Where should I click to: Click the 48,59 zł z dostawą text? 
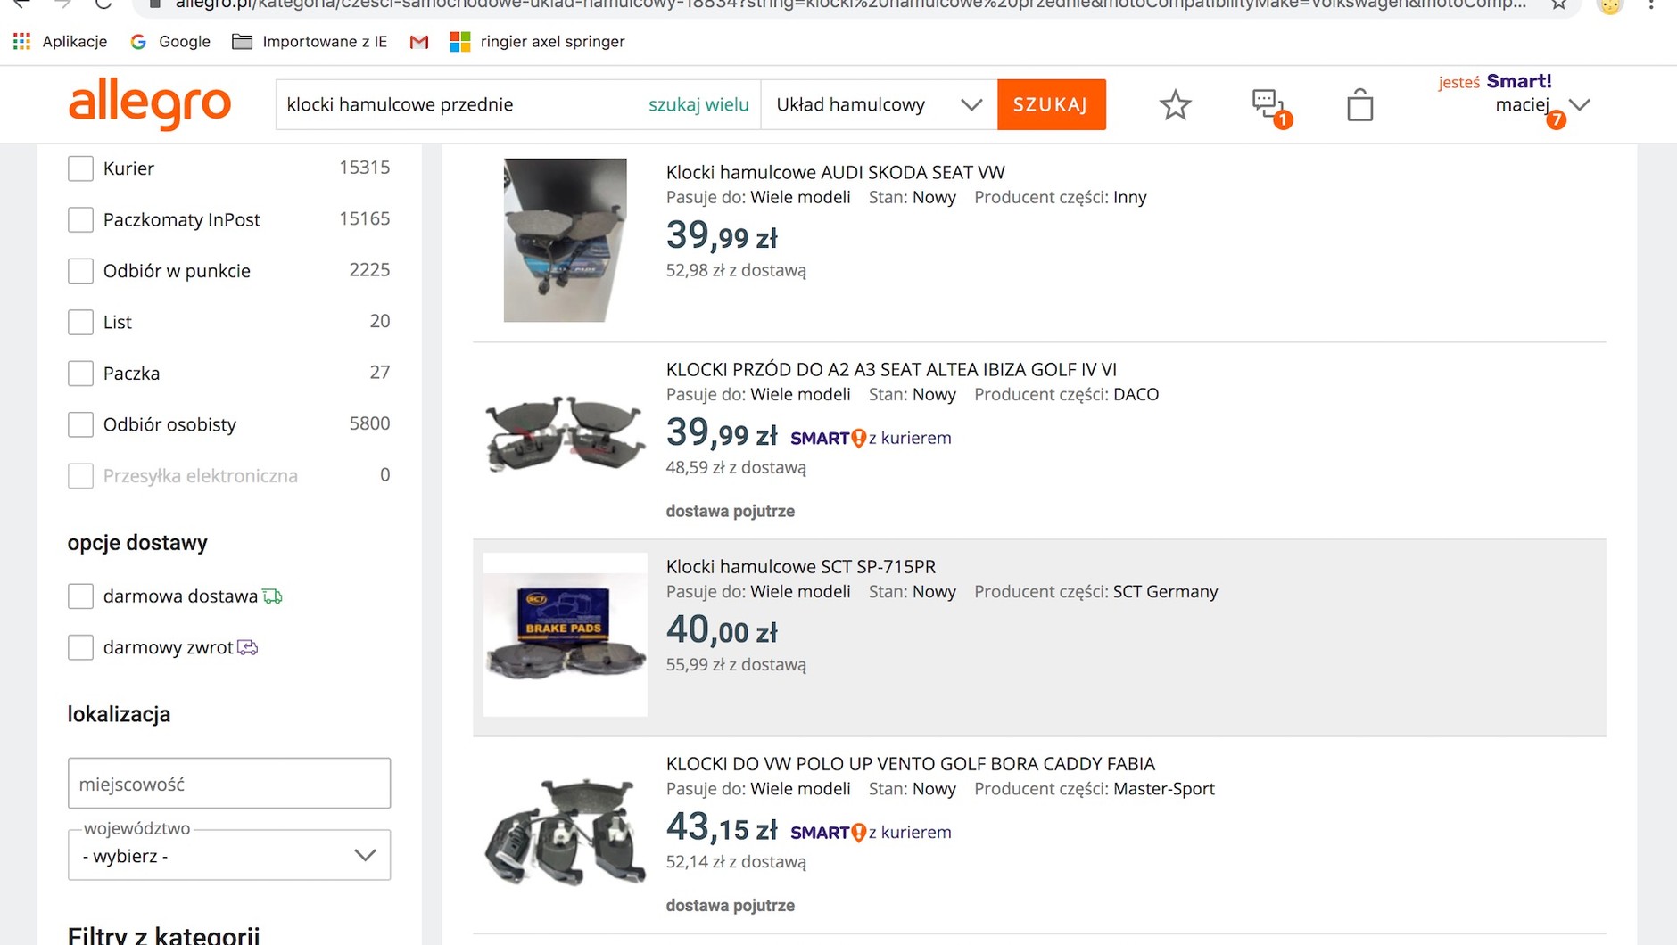point(736,467)
